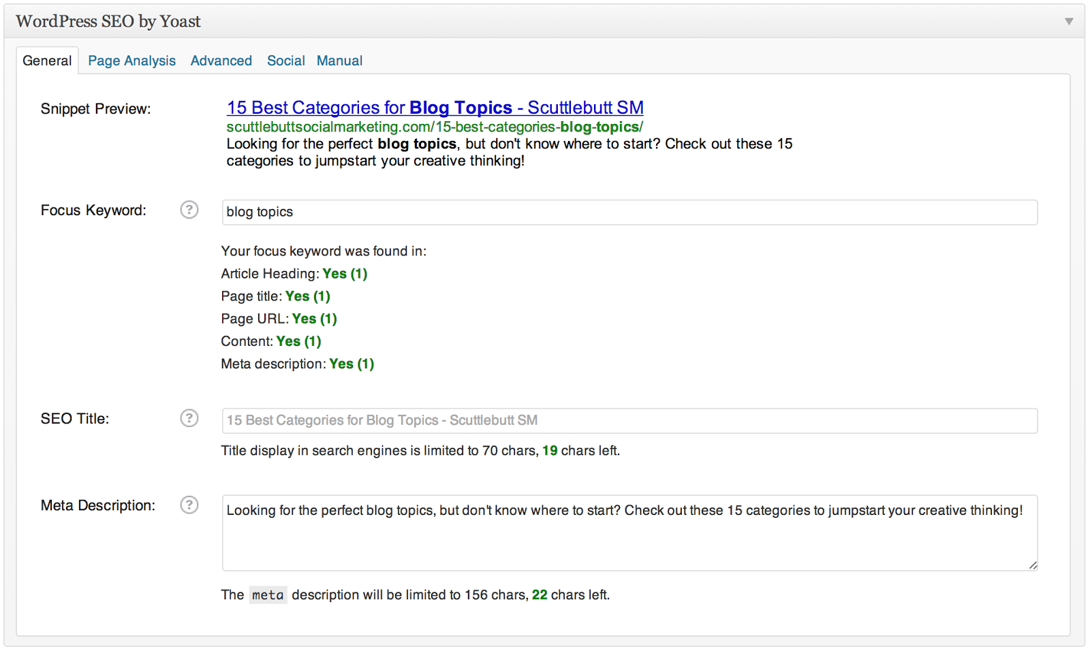Select the 'Meta Description:' label
This screenshot has height=649, width=1090.
point(98,505)
